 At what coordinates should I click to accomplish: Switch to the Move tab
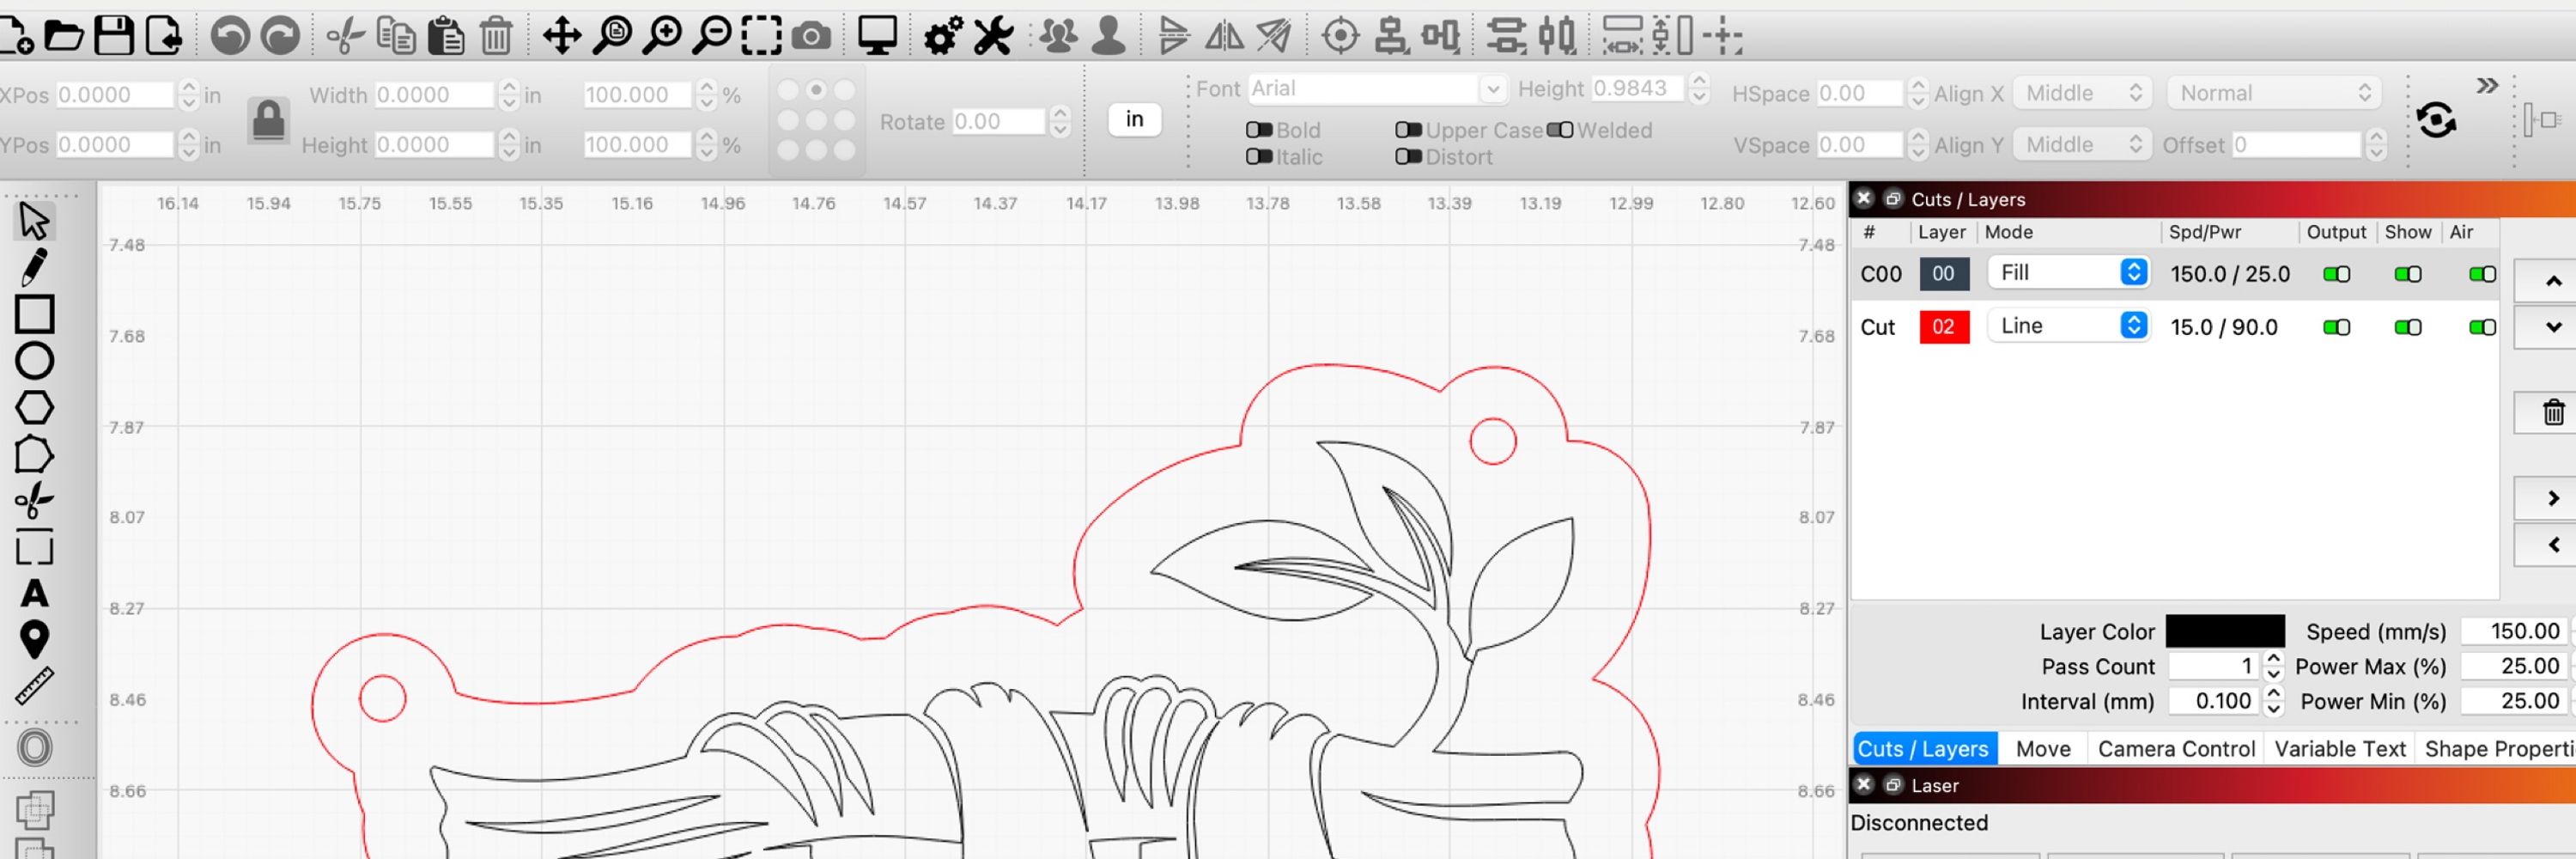[x=2042, y=748]
